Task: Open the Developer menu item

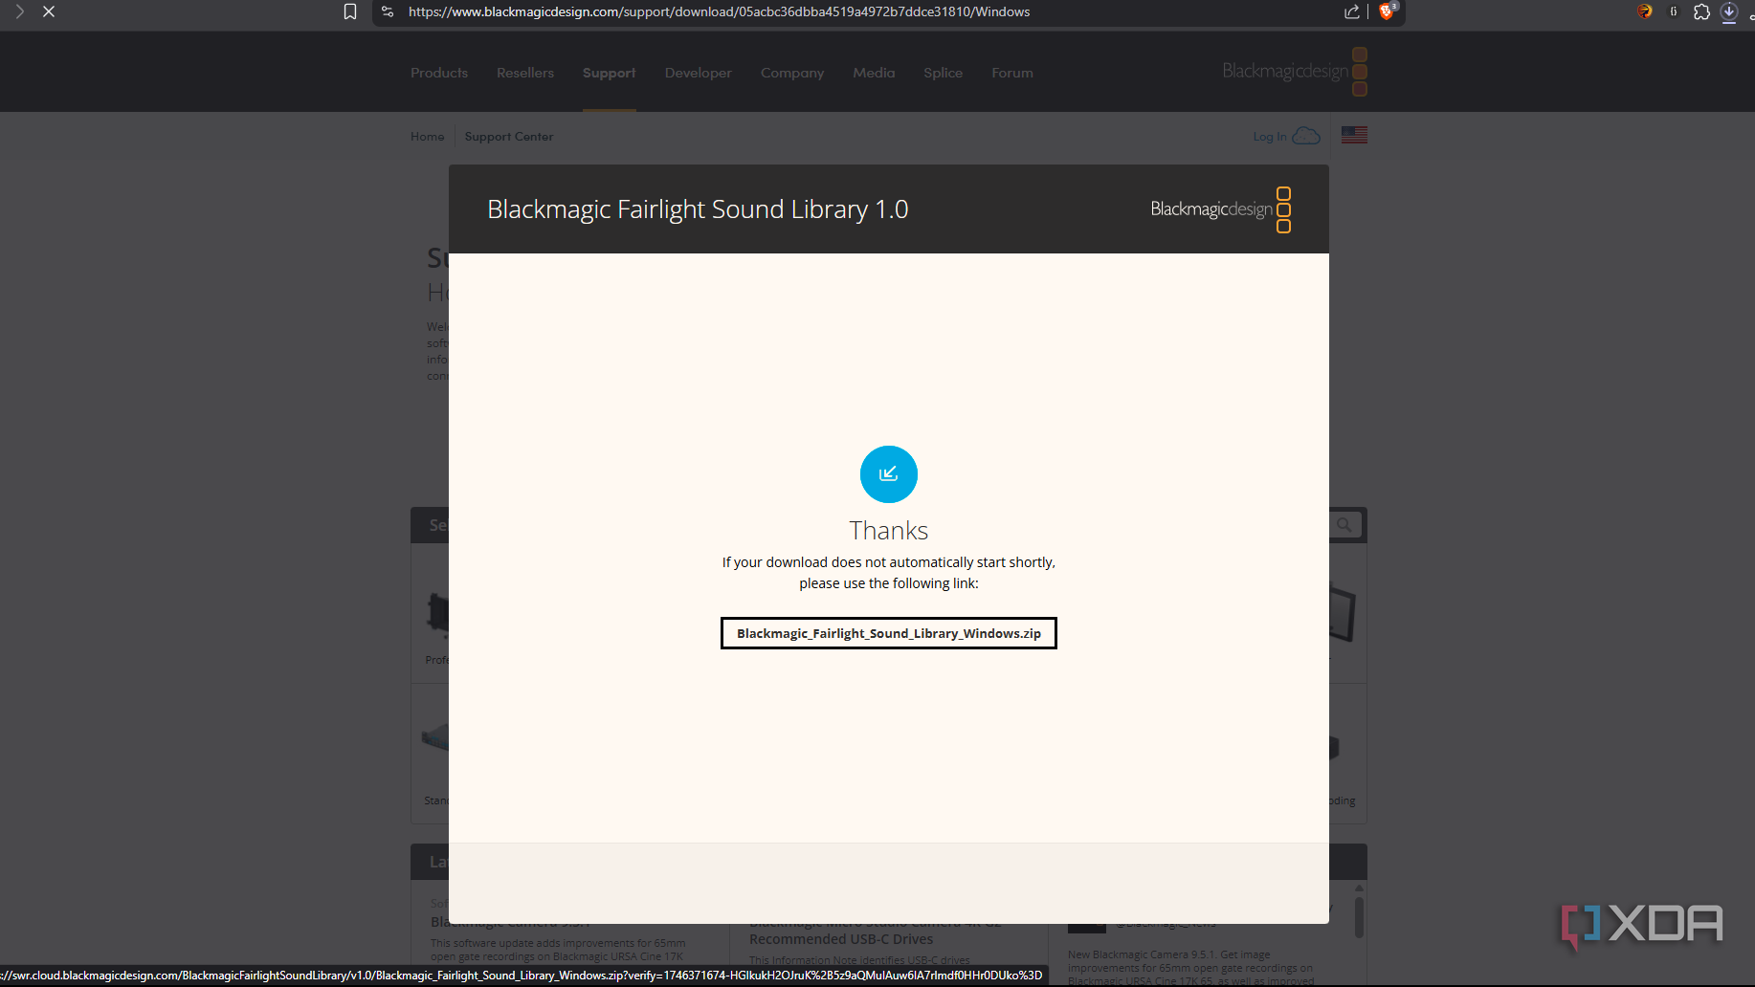Action: click(699, 73)
